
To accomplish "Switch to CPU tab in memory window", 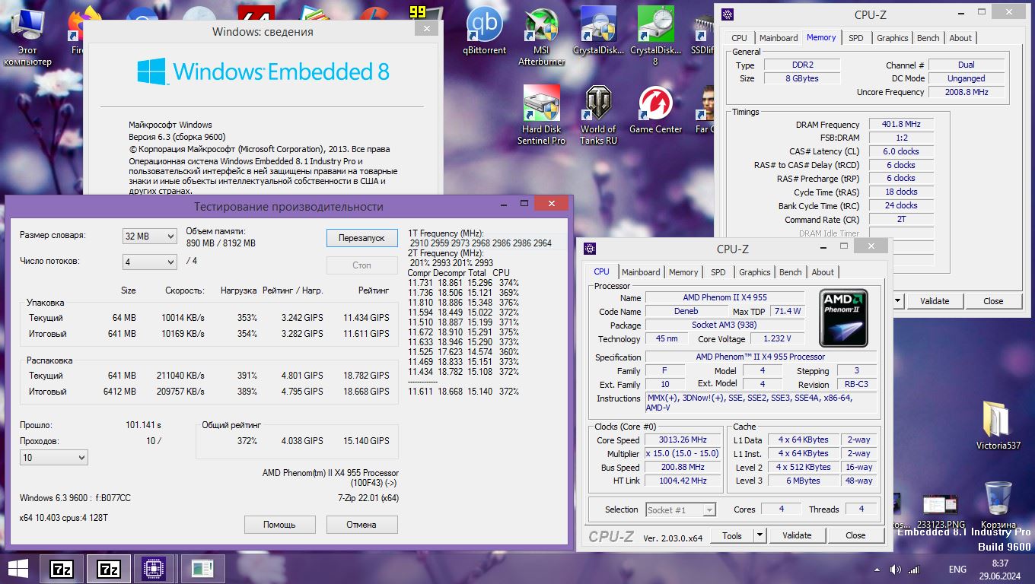I will click(739, 38).
